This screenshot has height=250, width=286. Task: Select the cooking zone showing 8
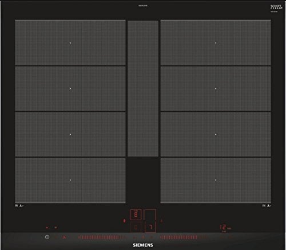pos(136,214)
